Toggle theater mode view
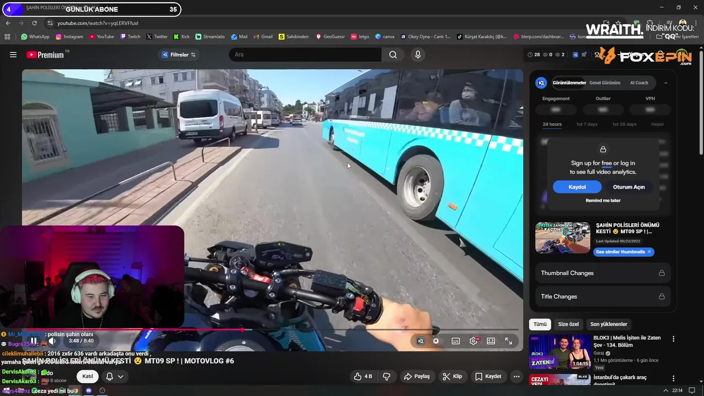This screenshot has width=704, height=396. point(491,341)
